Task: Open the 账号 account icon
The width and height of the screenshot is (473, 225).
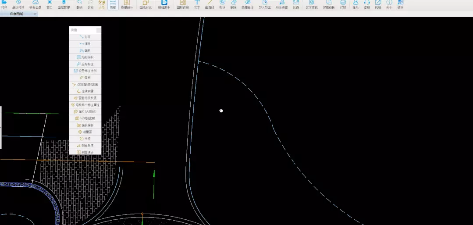Action: coord(356,4)
